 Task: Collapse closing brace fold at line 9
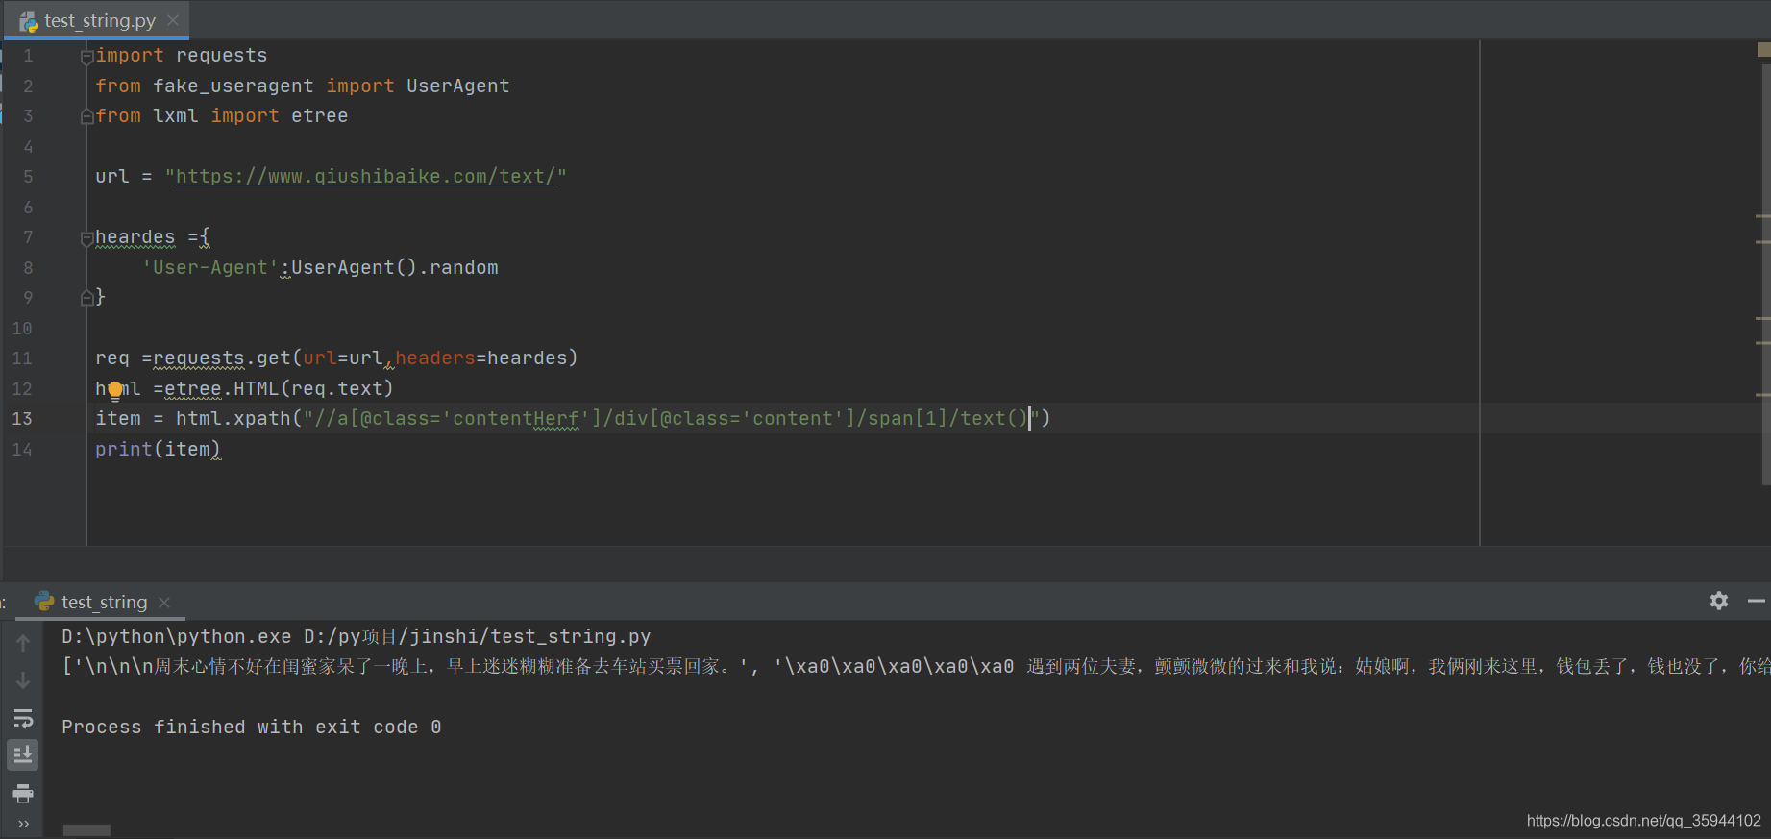click(86, 299)
